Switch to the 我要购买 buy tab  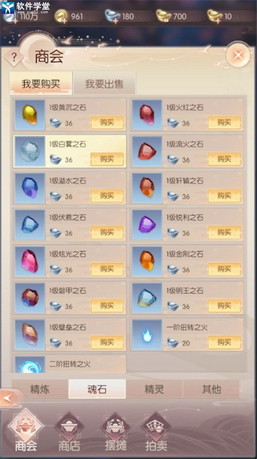(41, 84)
